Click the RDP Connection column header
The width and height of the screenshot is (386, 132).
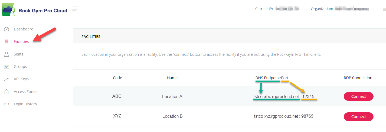pyautogui.click(x=358, y=78)
